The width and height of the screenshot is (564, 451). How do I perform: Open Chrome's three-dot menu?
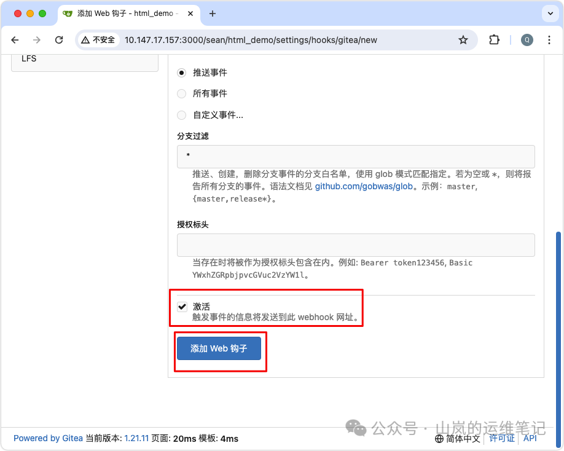(x=549, y=39)
